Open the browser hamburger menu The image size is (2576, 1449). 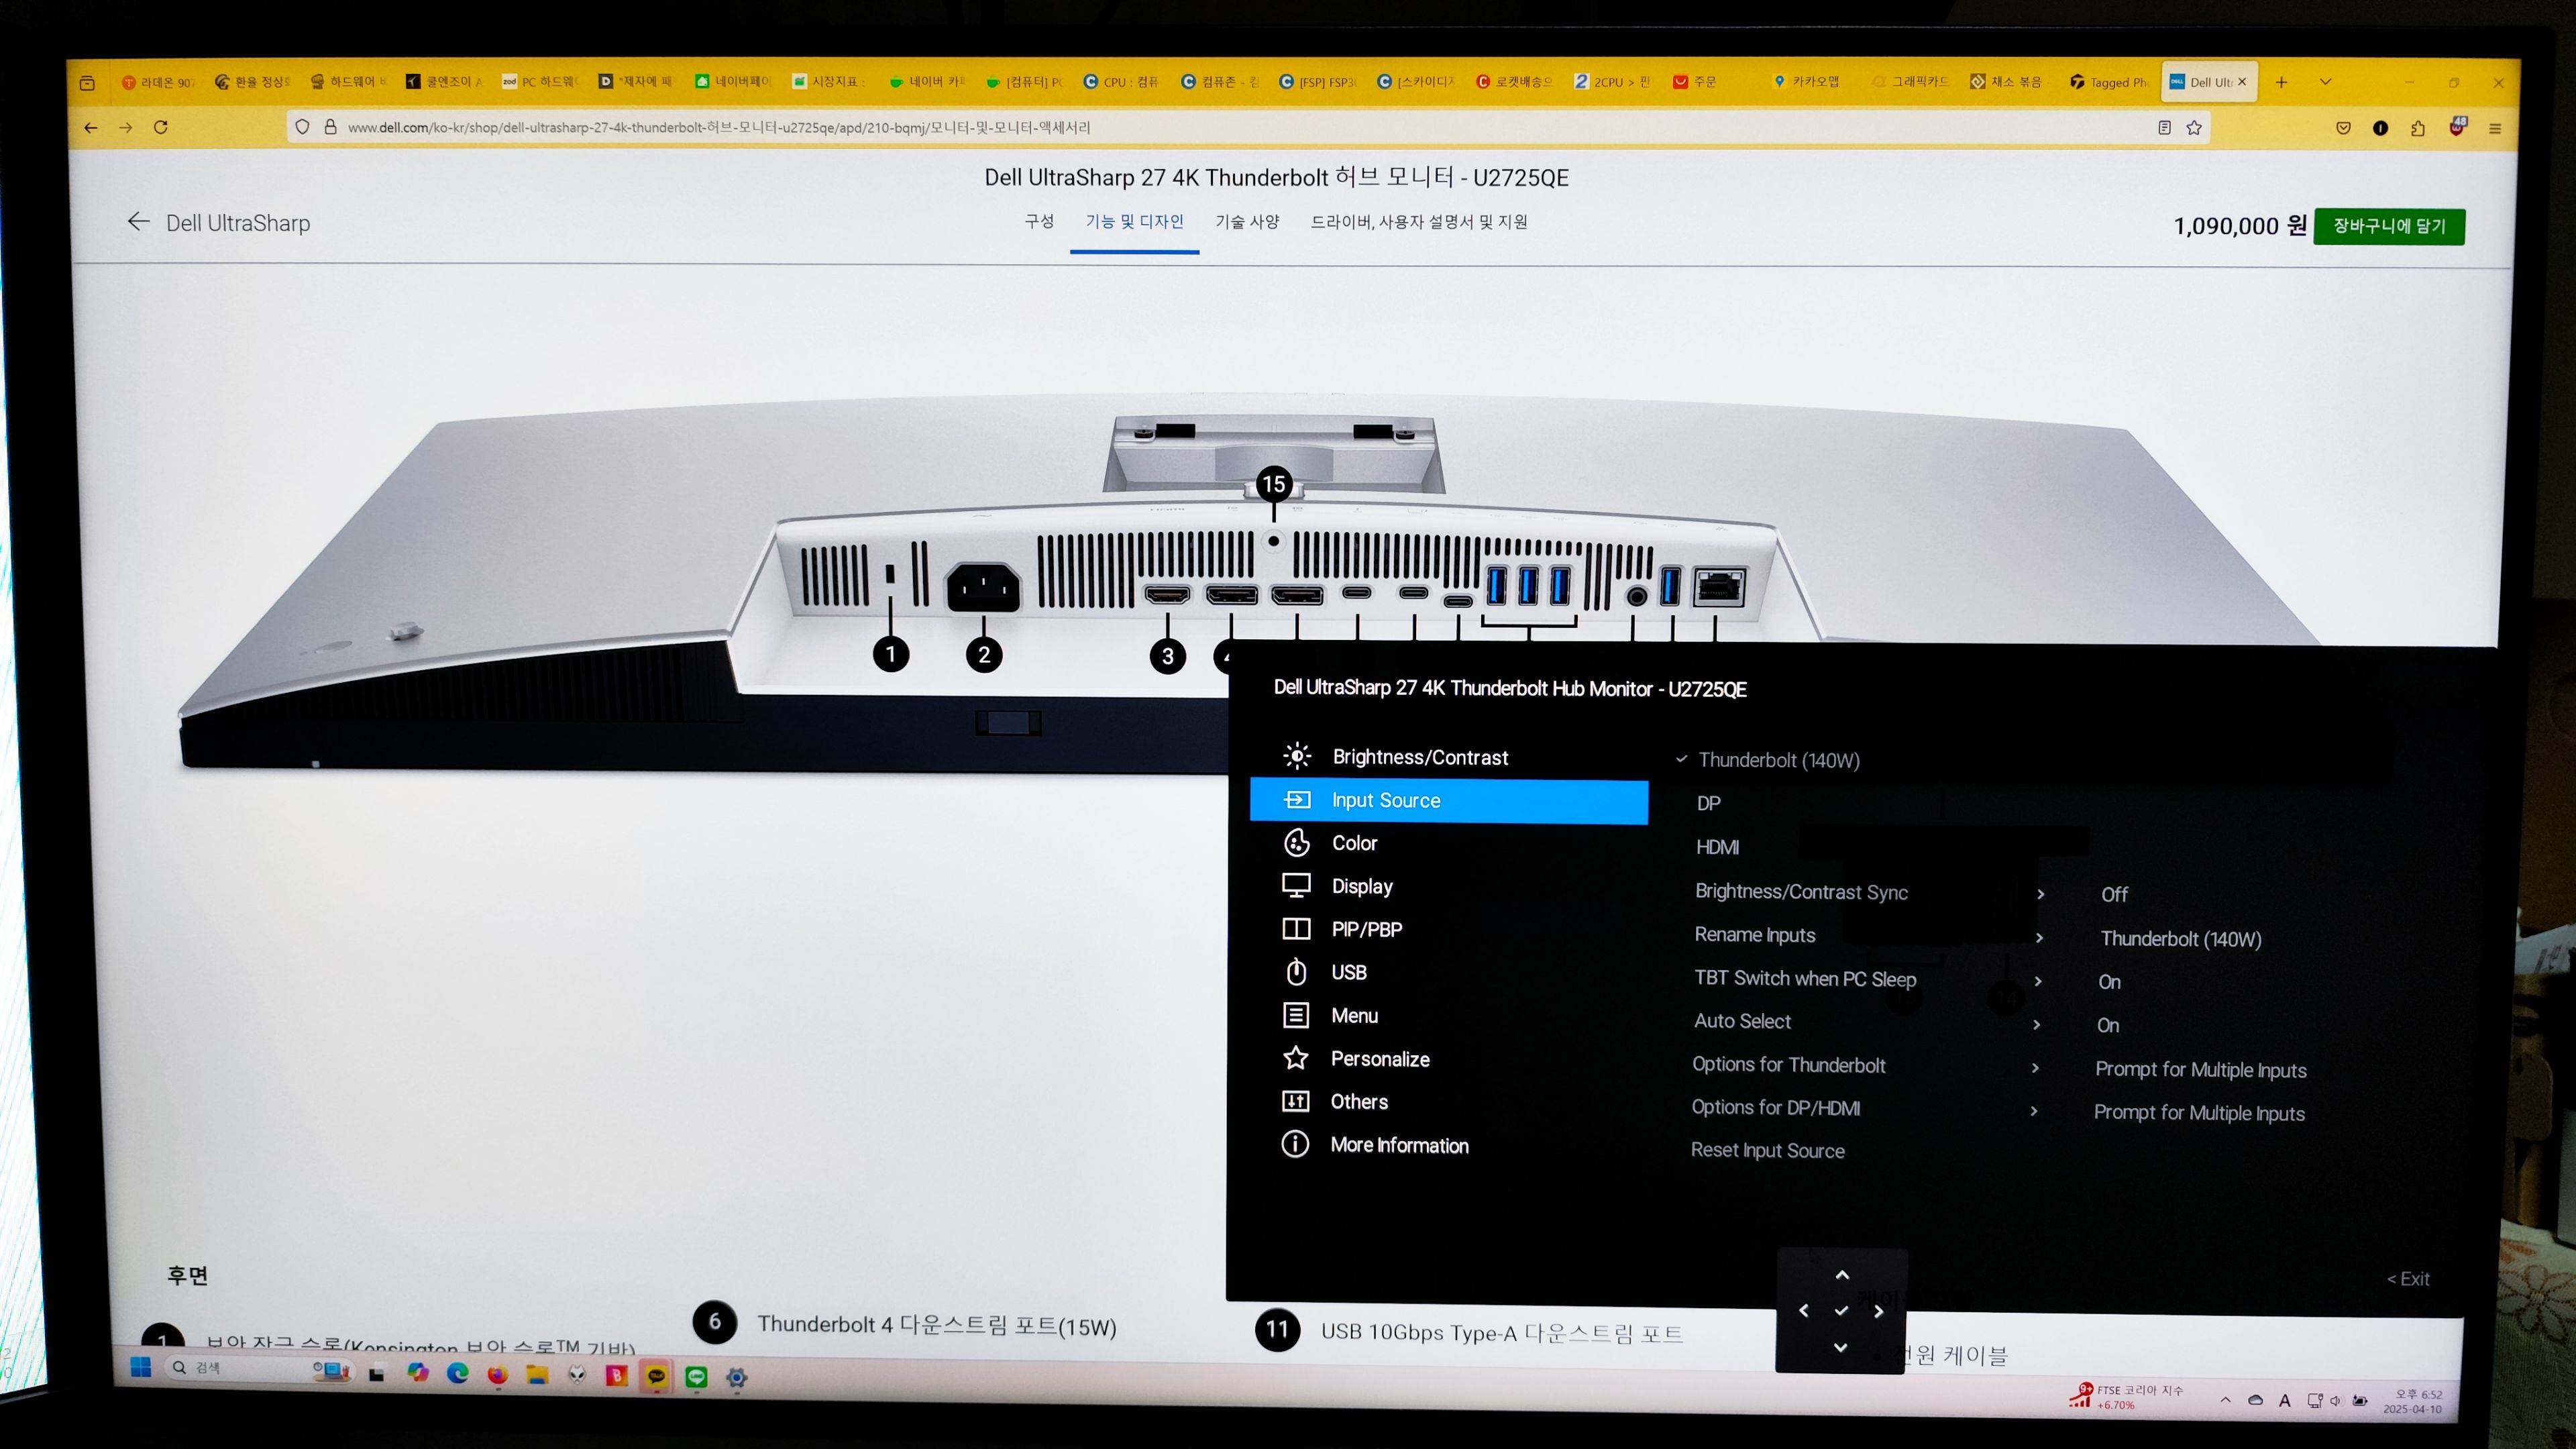point(2495,128)
